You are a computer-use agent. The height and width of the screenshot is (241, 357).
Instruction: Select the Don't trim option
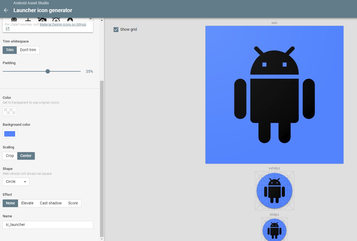pyautogui.click(x=28, y=50)
